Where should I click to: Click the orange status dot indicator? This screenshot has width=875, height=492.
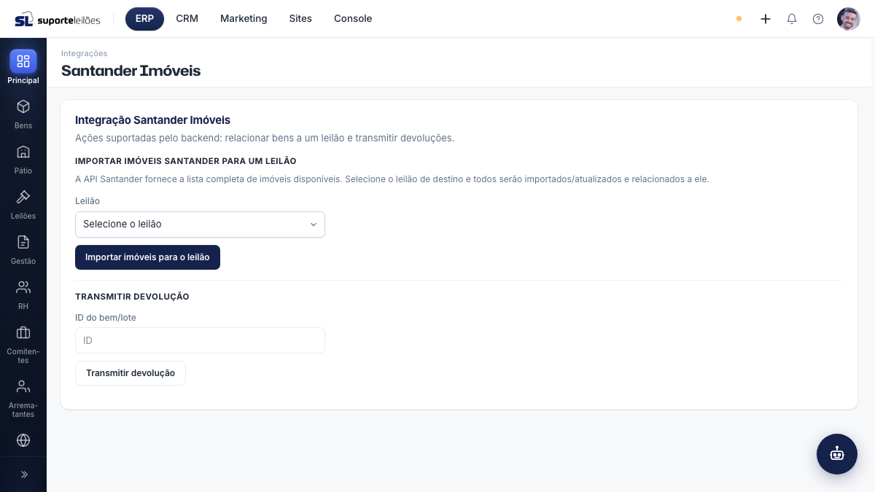coord(739,19)
